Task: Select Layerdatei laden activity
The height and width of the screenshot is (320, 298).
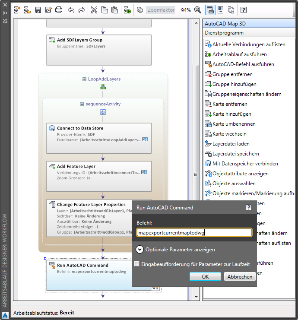Action: pyautogui.click(x=227, y=144)
